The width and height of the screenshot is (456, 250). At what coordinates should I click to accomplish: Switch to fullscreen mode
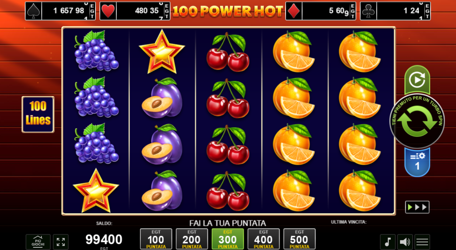[61, 242]
